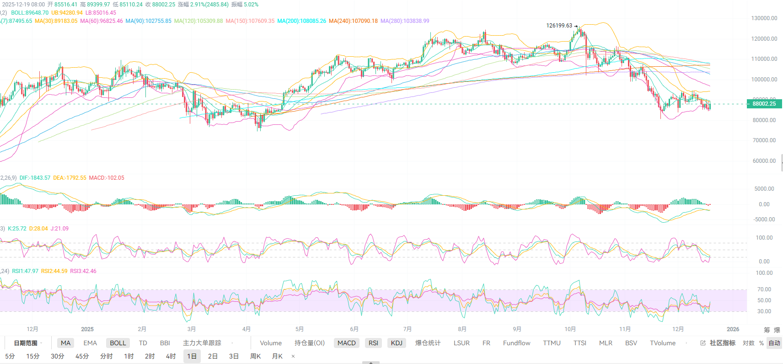Click the 88002.25 current price label

point(764,104)
